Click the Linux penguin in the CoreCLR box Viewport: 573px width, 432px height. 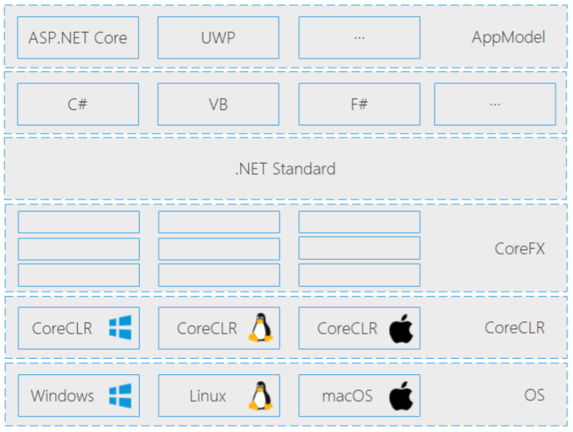(260, 328)
